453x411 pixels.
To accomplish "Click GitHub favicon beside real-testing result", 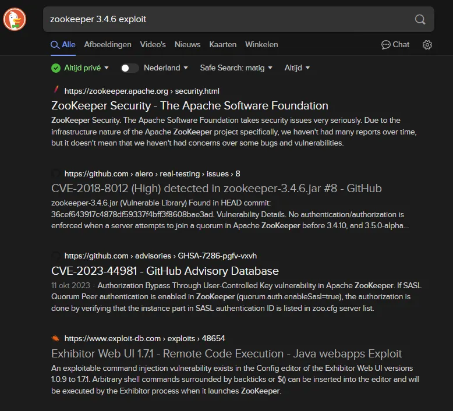I will [56, 173].
